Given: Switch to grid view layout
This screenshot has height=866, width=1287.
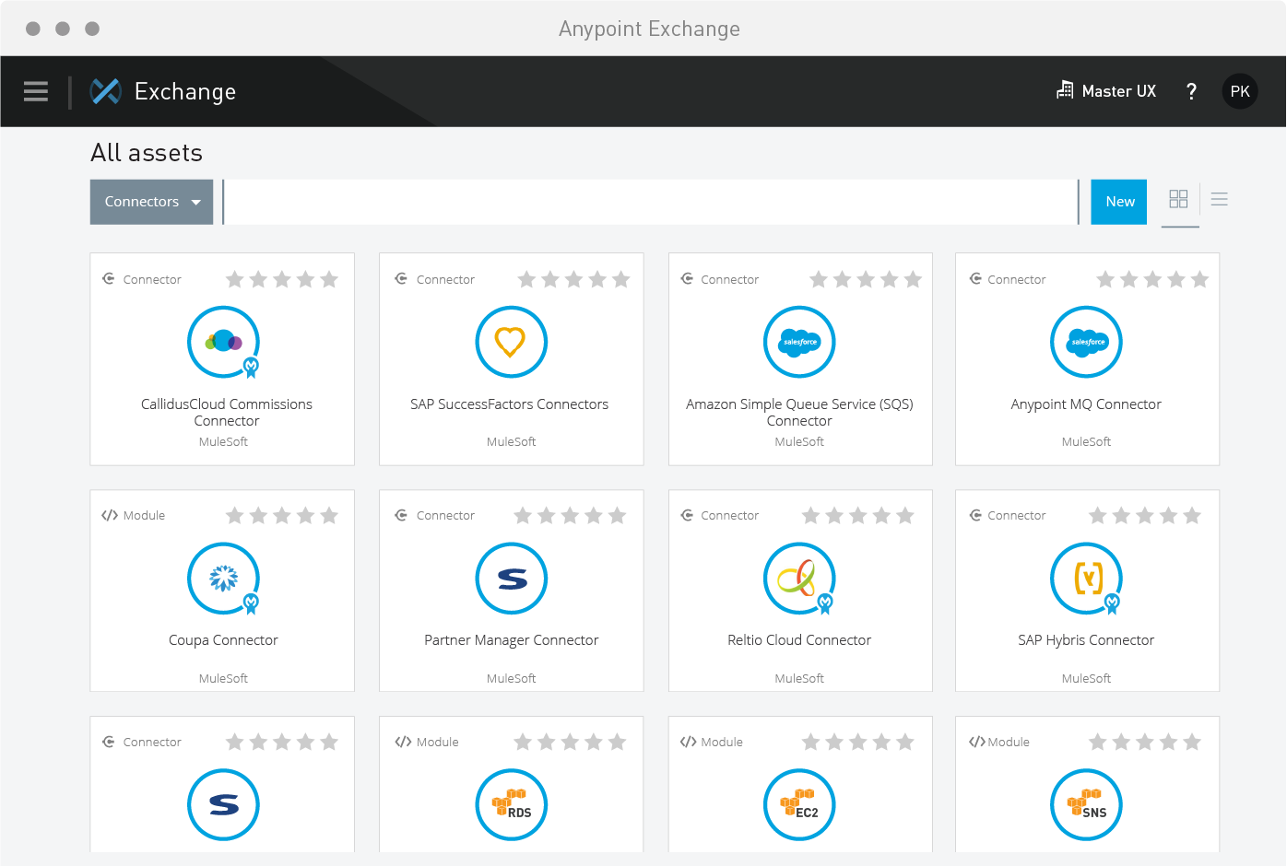Looking at the screenshot, I should click(x=1179, y=198).
